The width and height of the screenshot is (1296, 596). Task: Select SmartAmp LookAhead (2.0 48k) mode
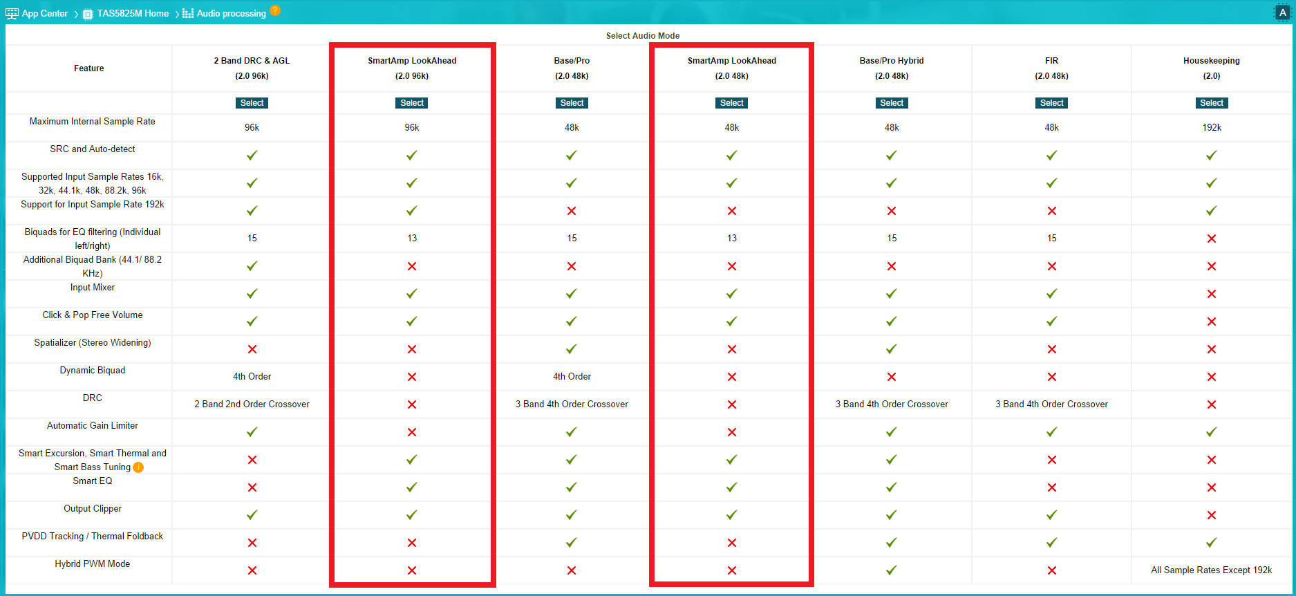tap(731, 103)
